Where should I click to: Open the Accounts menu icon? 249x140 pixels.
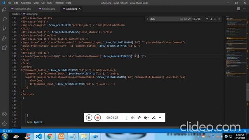[4, 114]
